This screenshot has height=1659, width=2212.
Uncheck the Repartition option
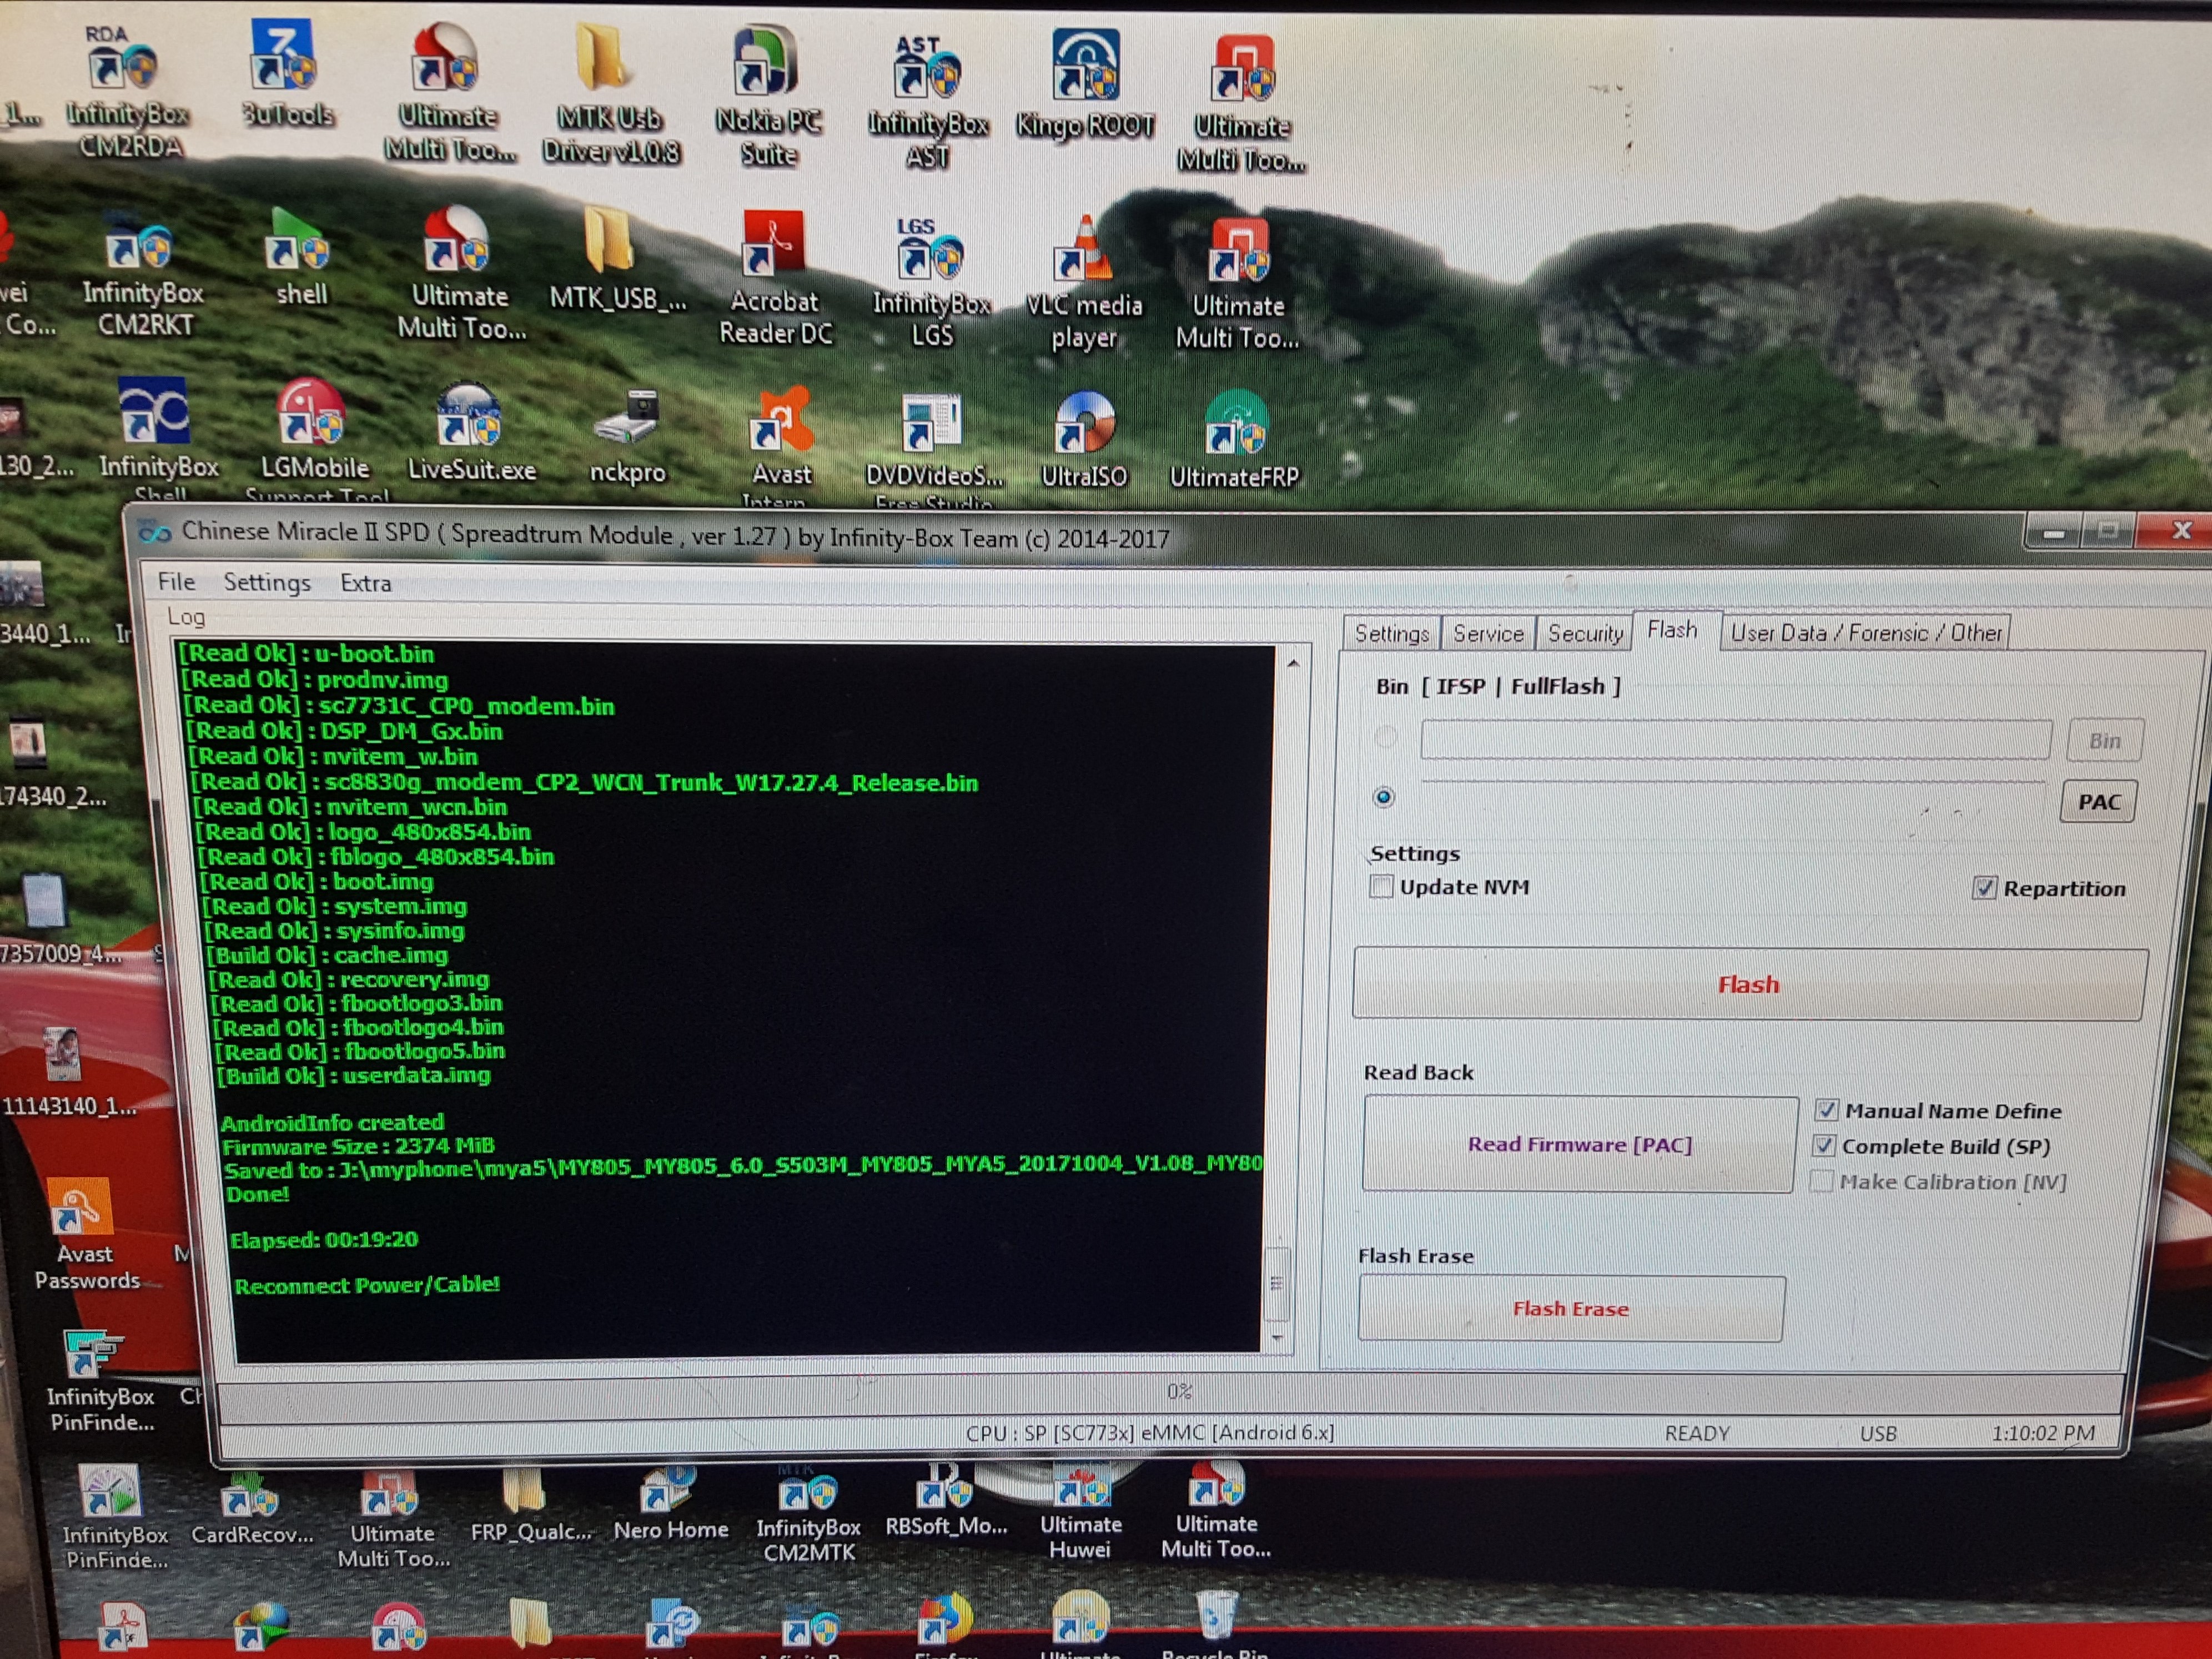1985,888
